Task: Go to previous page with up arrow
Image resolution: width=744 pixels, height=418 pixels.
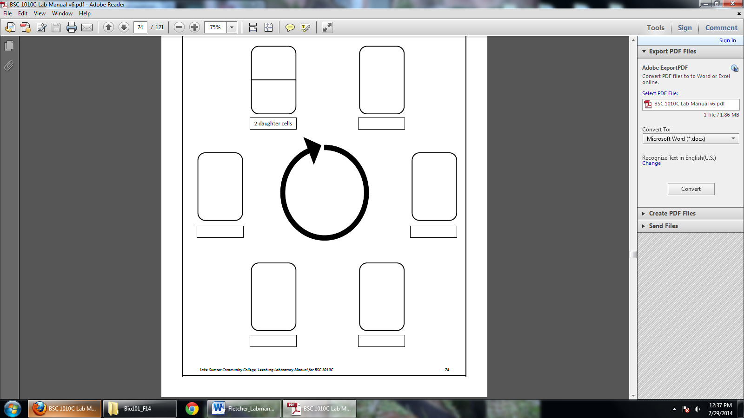Action: point(108,27)
